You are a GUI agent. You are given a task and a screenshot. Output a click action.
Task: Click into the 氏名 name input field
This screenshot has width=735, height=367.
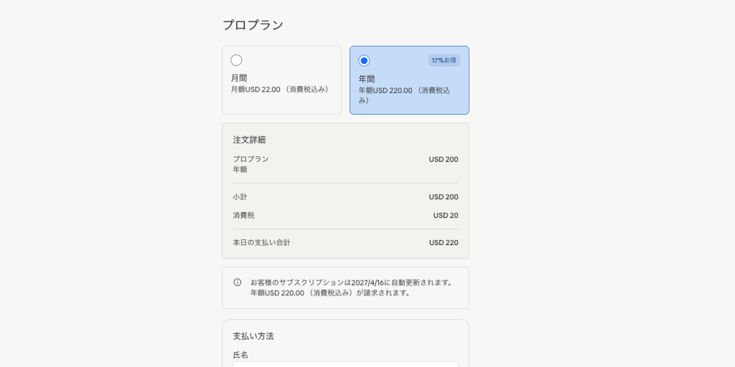345,364
